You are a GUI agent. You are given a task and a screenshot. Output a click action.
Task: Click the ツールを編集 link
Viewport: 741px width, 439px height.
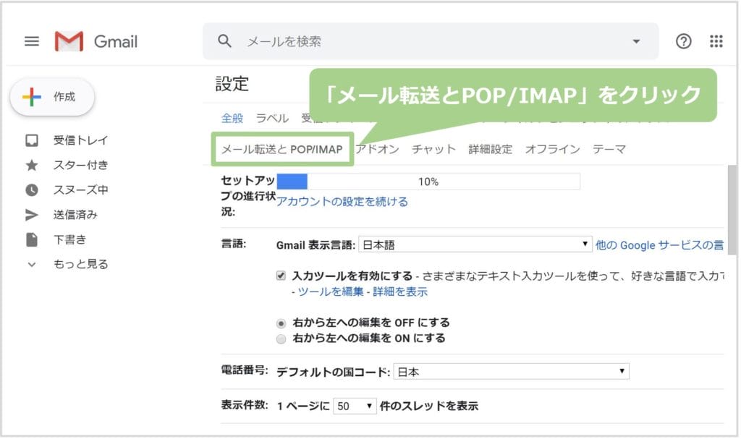330,291
